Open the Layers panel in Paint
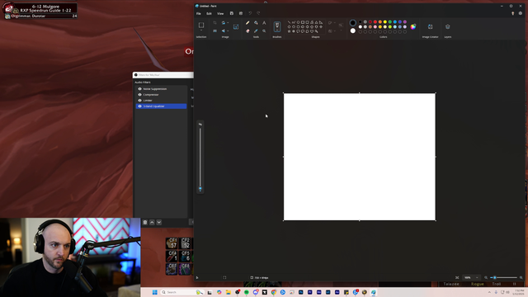The height and width of the screenshot is (297, 528). (x=447, y=26)
